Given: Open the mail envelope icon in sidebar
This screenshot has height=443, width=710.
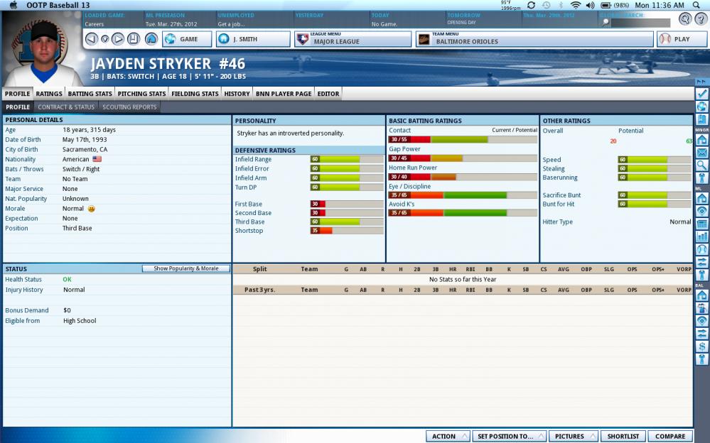Looking at the screenshot, I should coord(702,153).
